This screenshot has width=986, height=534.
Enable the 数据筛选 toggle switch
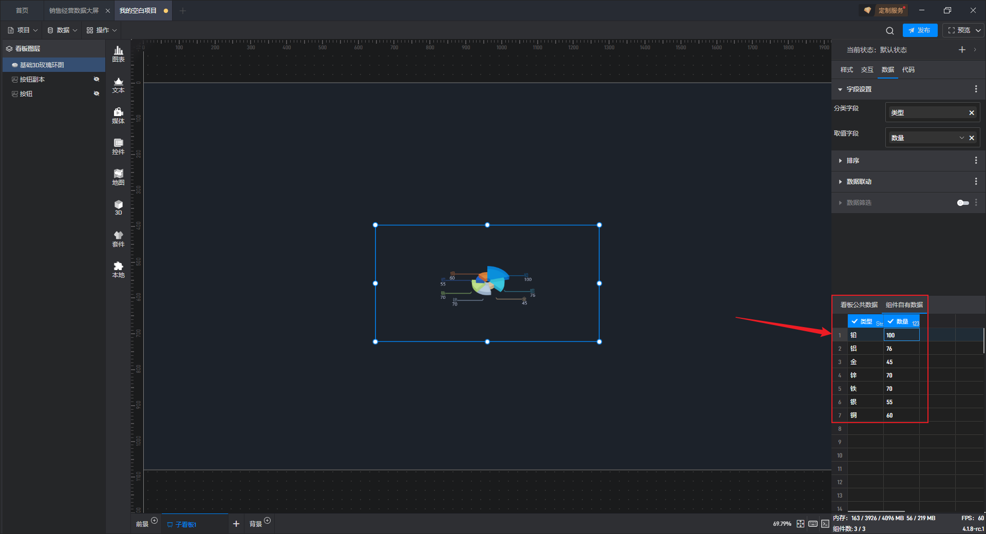962,203
